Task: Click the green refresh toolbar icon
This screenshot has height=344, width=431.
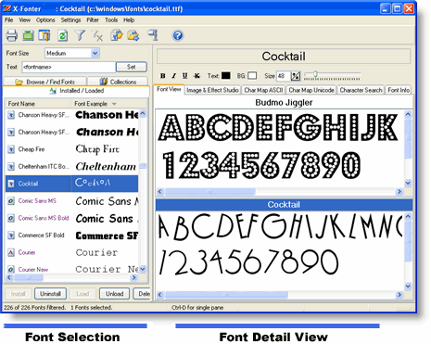Action: pos(63,35)
